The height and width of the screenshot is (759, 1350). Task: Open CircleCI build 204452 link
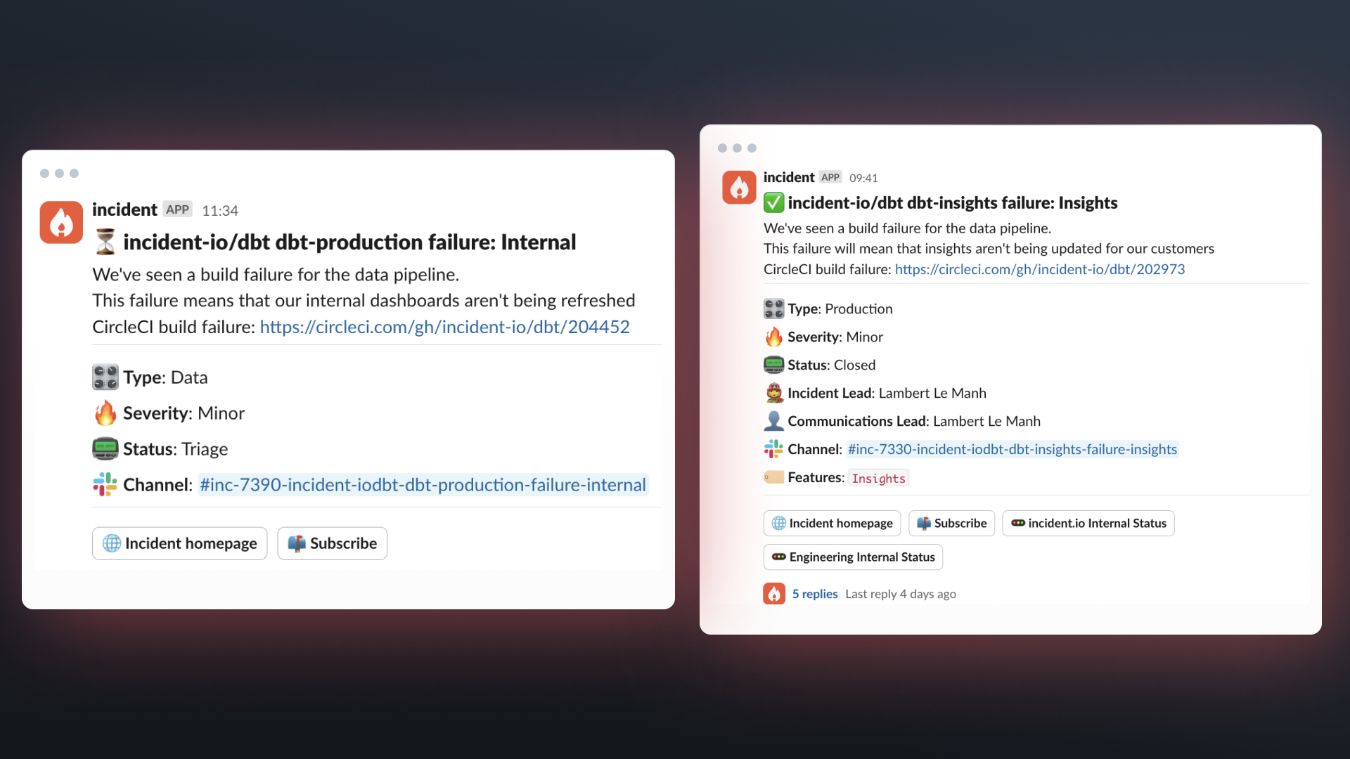444,327
